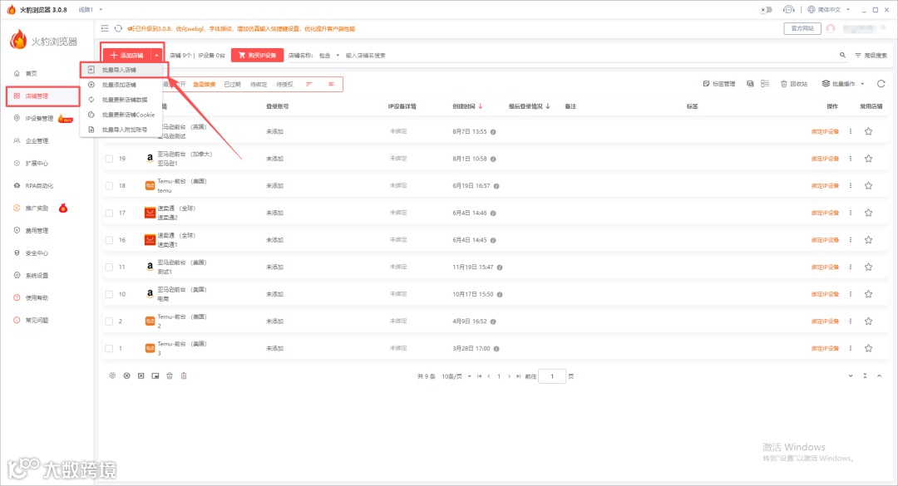Open the 10条/页 page size dropdown
Viewport: 898px width, 486px height.
[x=456, y=376]
